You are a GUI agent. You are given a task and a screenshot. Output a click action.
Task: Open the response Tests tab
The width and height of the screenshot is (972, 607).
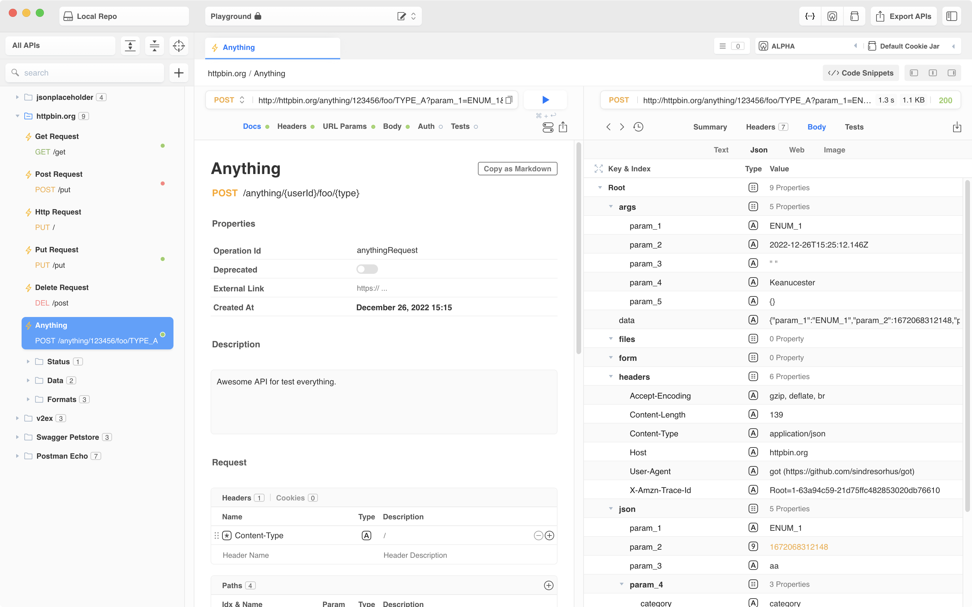coord(854,127)
